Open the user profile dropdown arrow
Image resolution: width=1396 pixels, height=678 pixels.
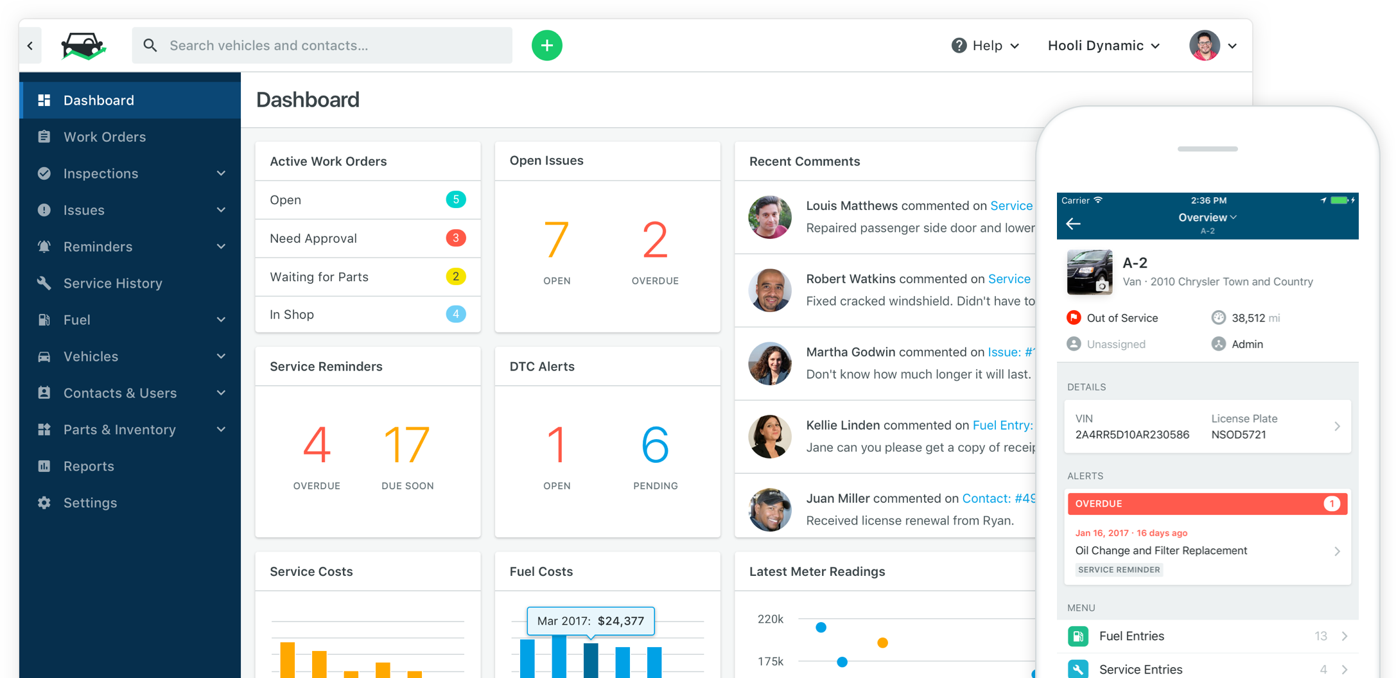point(1232,46)
